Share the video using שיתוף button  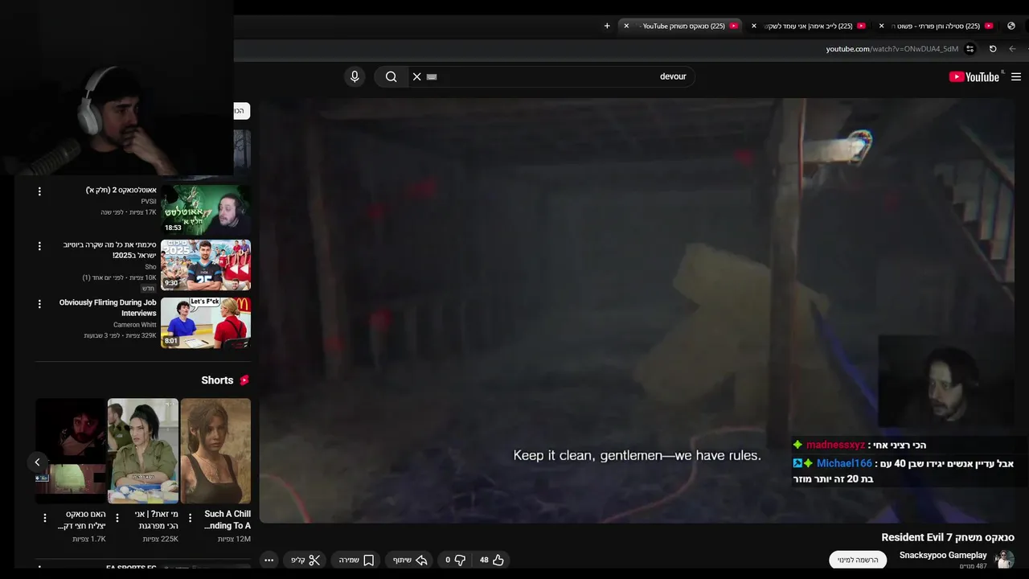(408, 560)
